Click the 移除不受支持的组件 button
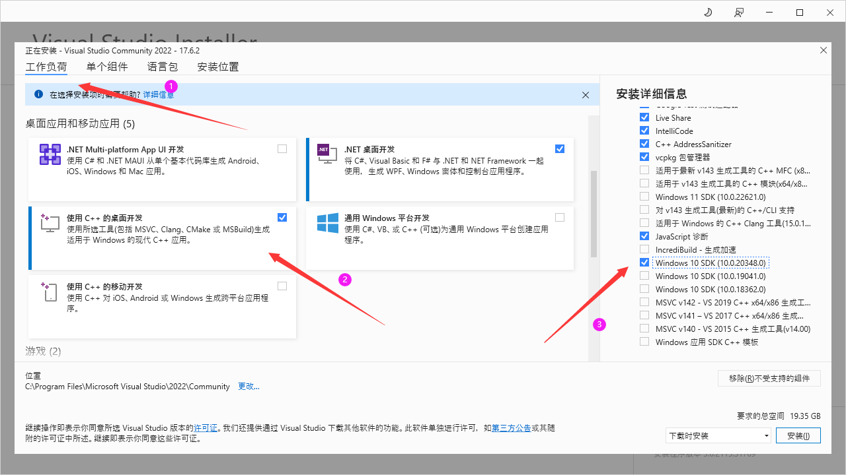The image size is (846, 475). [x=769, y=378]
